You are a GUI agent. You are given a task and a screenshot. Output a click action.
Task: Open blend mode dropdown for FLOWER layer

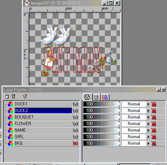click(x=148, y=124)
